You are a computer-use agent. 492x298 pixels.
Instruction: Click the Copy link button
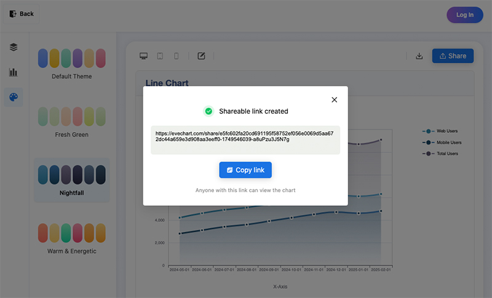pos(245,170)
